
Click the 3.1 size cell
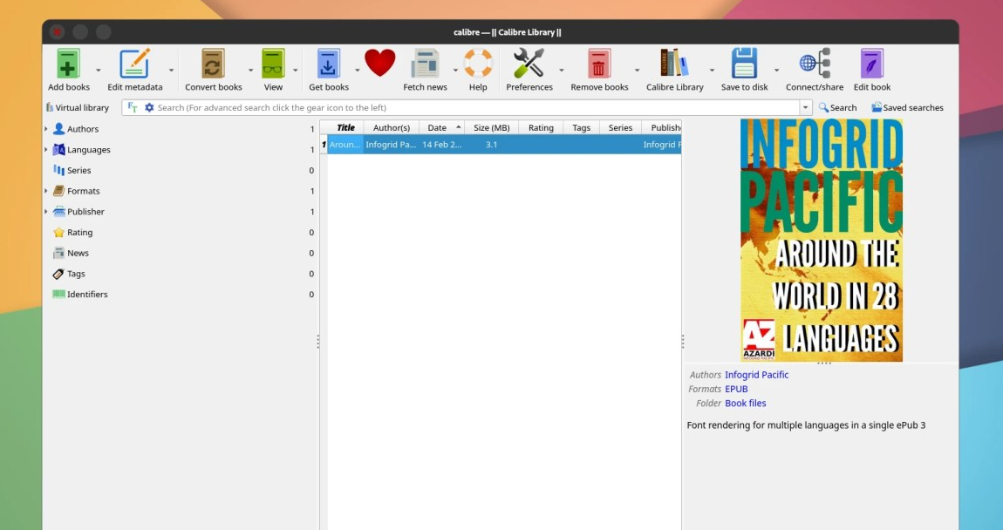tap(491, 145)
